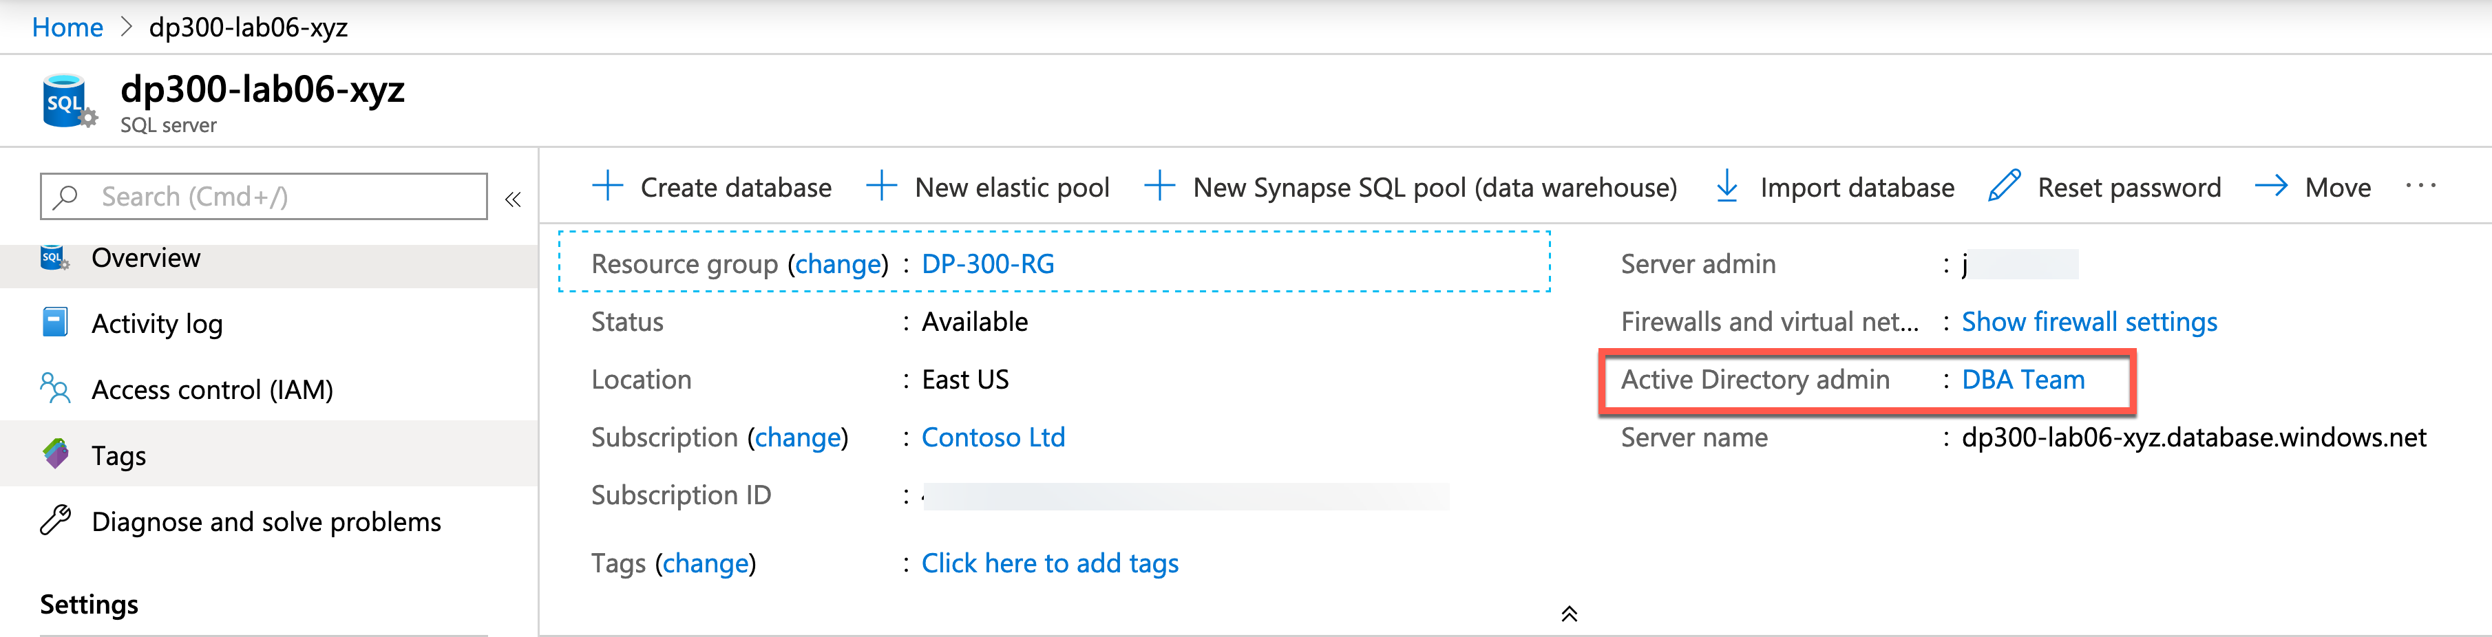Viewport: 2492px width, 637px height.
Task: Open the DP-300-RG resource group link
Action: click(986, 263)
